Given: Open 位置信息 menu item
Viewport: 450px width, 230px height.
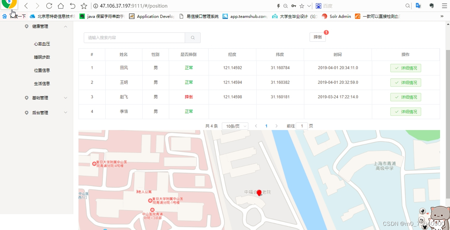Looking at the screenshot, I should coord(42,70).
